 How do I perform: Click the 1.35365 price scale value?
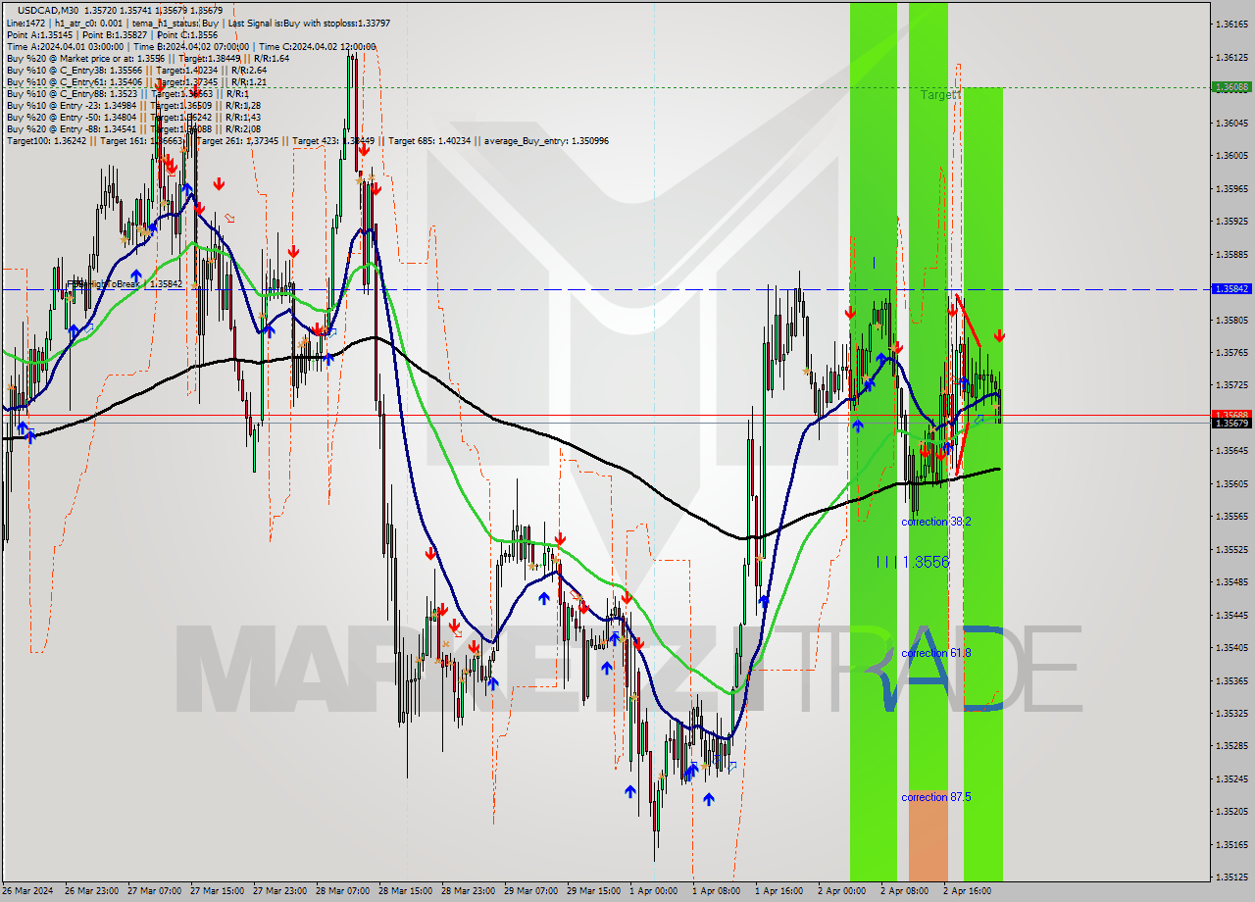pyautogui.click(x=1231, y=680)
